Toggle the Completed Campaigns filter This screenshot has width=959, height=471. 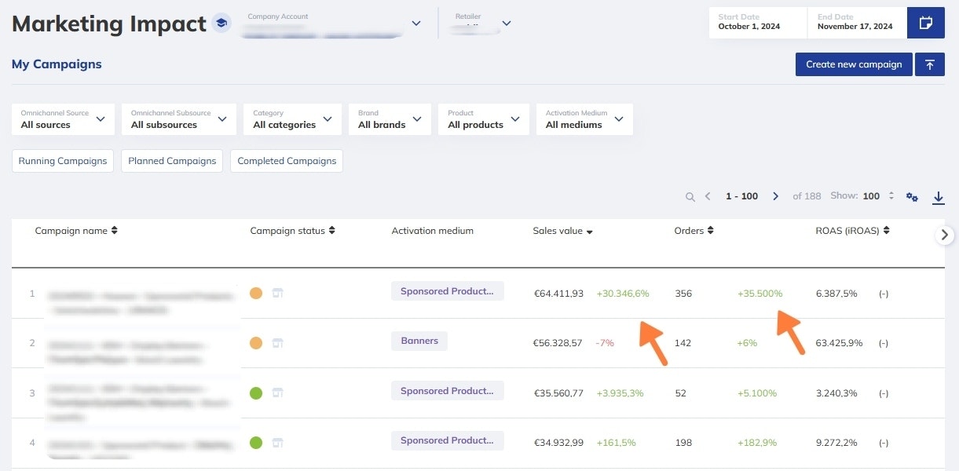[287, 161]
